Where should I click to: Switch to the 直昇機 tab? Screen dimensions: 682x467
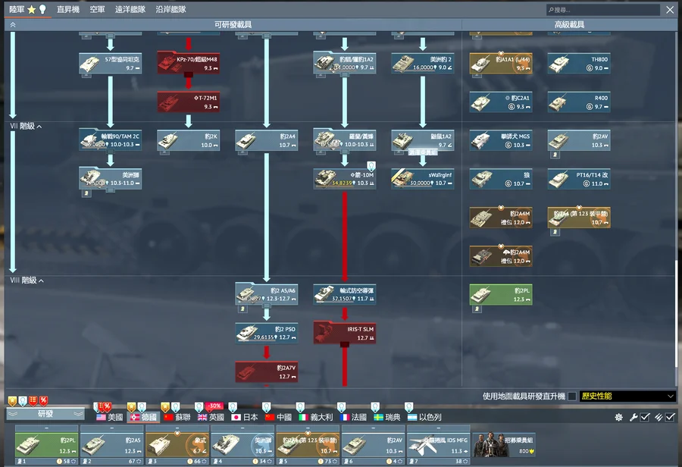click(67, 10)
